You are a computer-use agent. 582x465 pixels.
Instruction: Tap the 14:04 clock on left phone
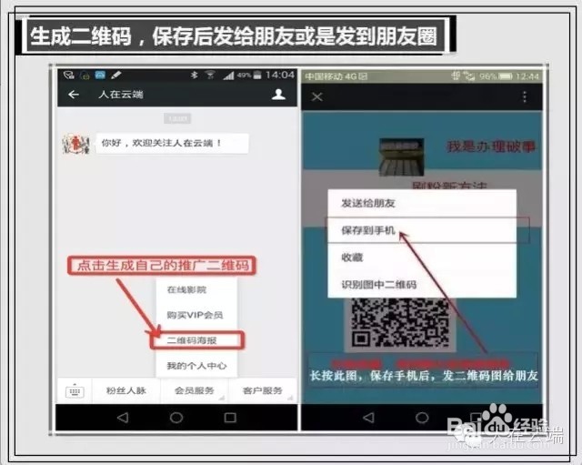point(280,76)
